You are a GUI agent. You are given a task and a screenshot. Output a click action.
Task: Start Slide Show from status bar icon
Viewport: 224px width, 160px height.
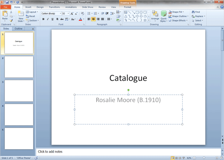click(184, 158)
